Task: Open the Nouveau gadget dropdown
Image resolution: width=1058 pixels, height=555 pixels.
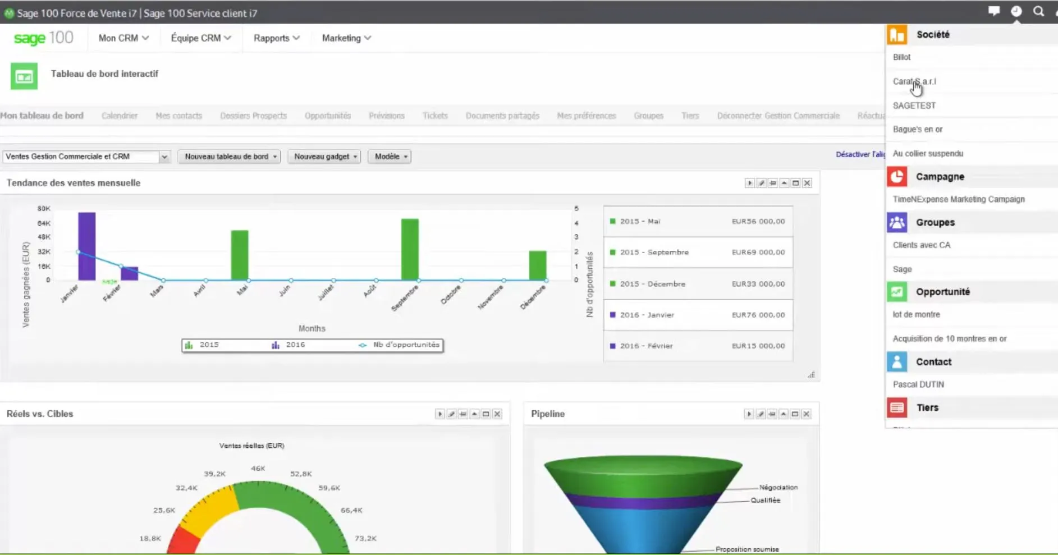Action: pos(324,157)
